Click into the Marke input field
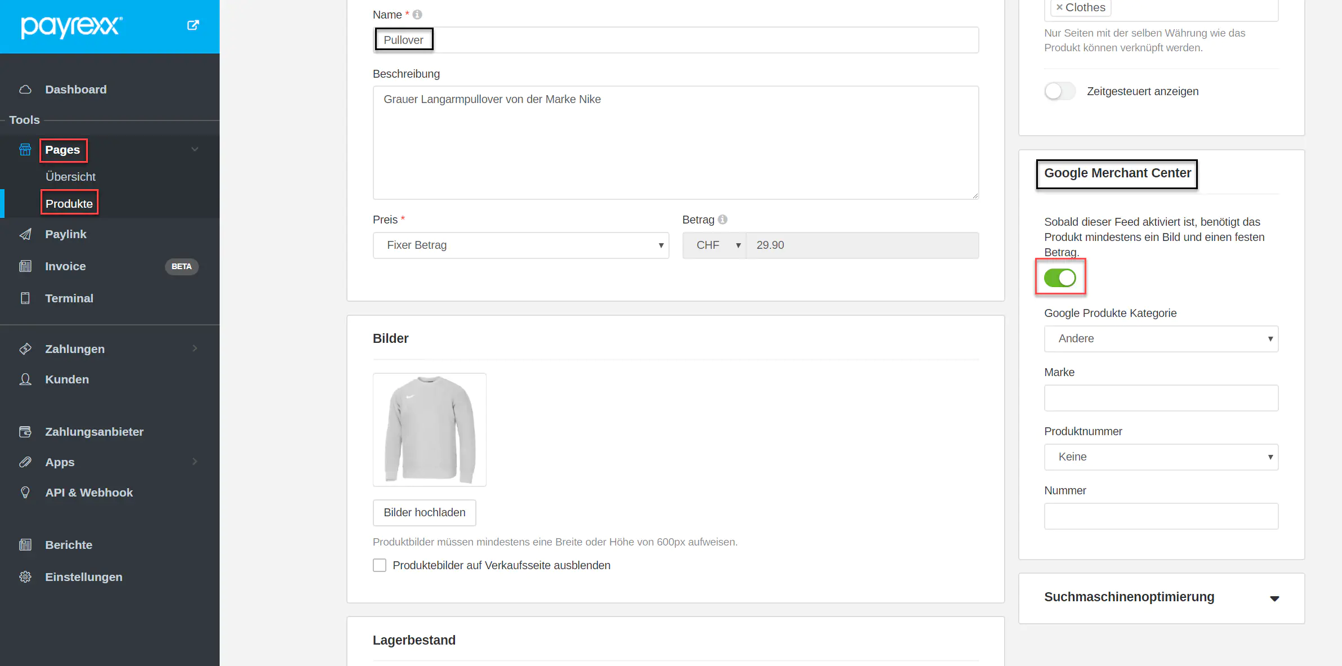1342x666 pixels. 1161,398
